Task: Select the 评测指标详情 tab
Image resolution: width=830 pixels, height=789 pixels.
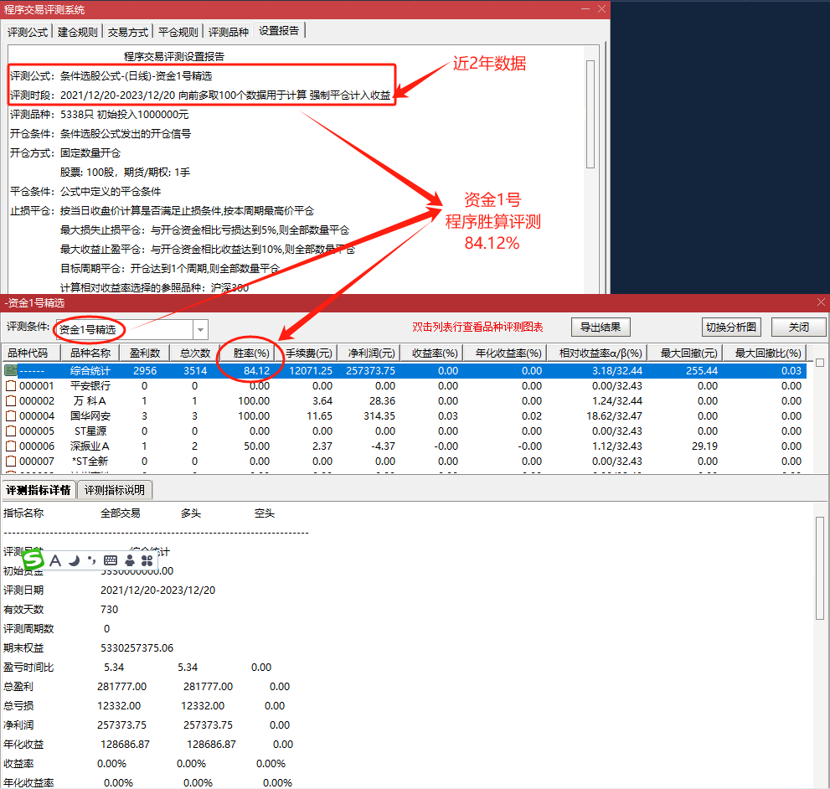Action: coord(39,490)
